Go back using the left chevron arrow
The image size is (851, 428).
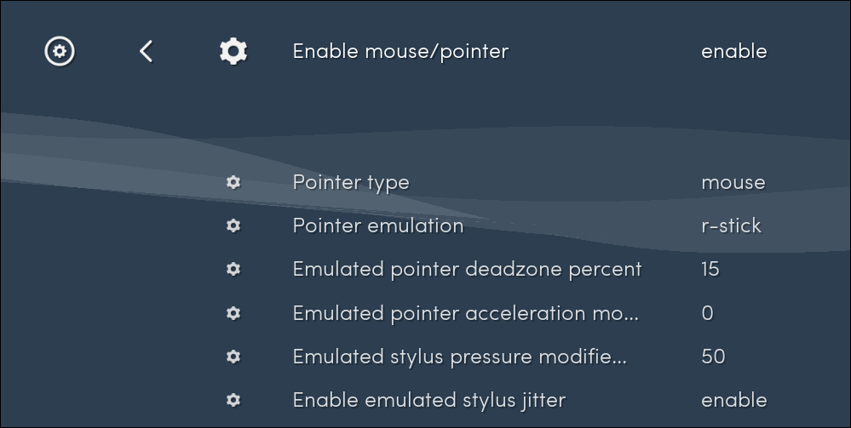(x=146, y=51)
